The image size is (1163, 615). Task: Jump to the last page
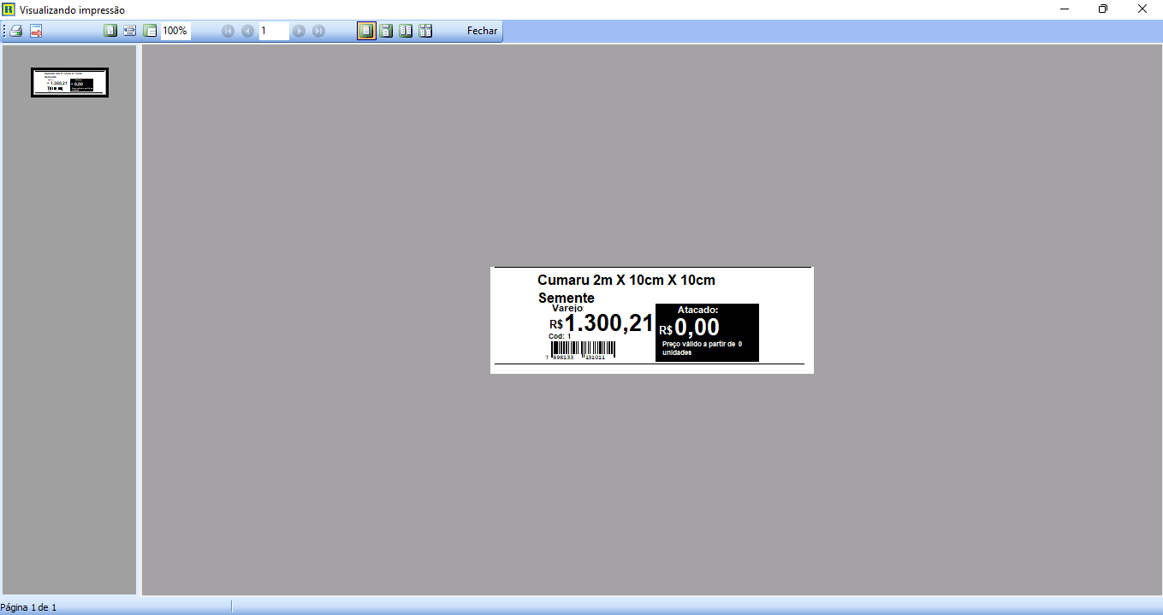point(318,31)
